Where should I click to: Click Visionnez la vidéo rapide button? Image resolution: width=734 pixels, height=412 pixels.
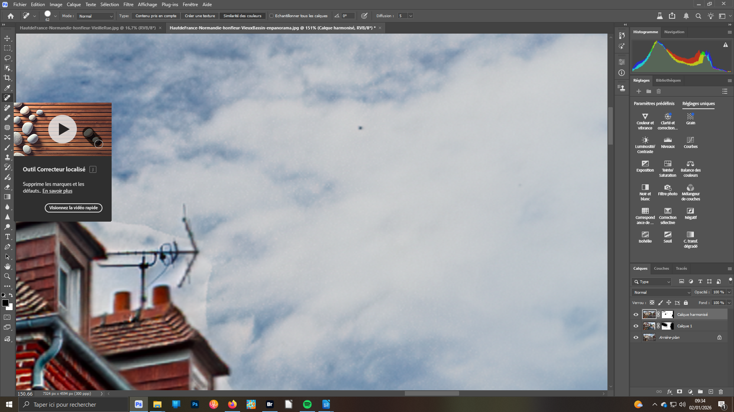(73, 208)
